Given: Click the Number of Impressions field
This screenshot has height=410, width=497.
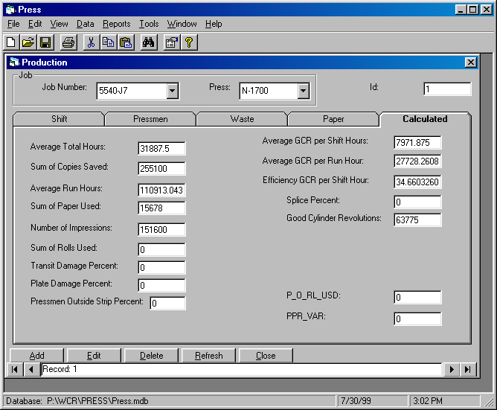Looking at the screenshot, I should coord(161,230).
